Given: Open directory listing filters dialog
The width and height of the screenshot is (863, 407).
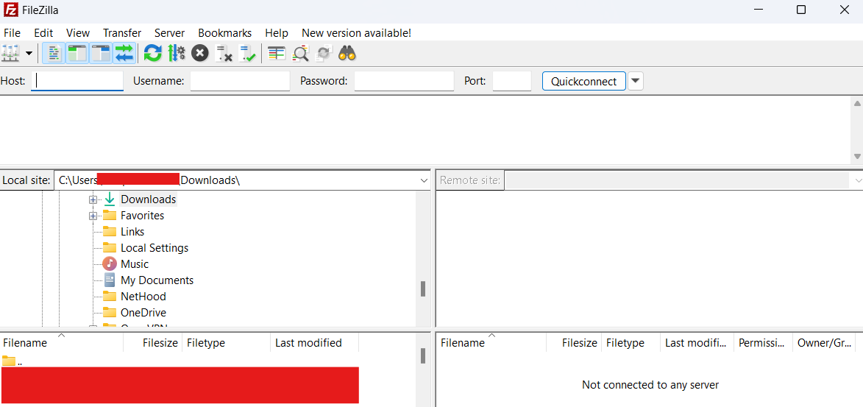Looking at the screenshot, I should click(x=277, y=54).
